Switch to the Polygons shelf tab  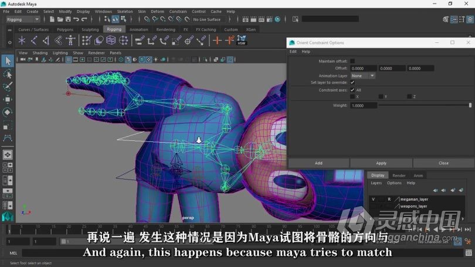(65, 29)
